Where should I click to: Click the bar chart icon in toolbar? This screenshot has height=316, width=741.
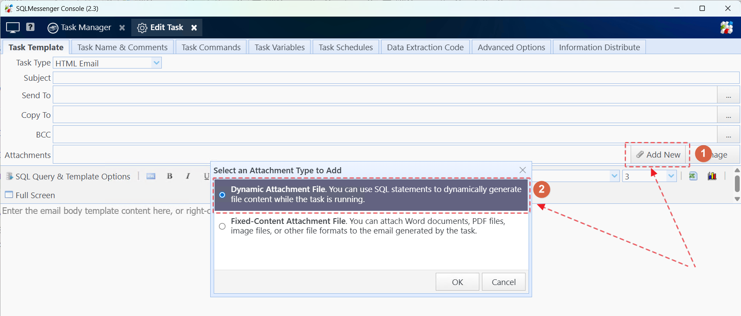(x=712, y=176)
